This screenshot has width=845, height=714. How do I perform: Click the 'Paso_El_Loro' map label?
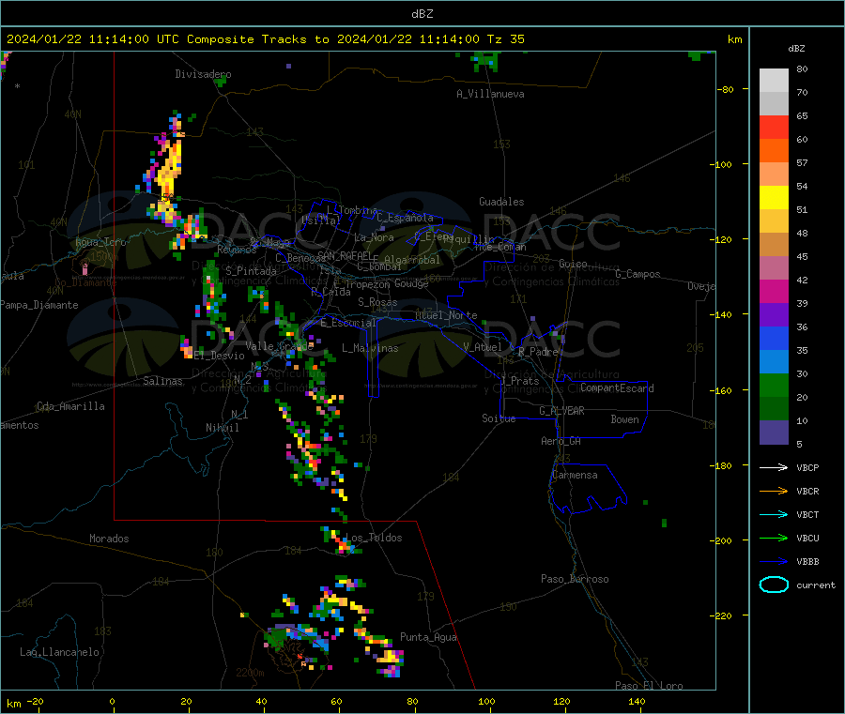[649, 686]
